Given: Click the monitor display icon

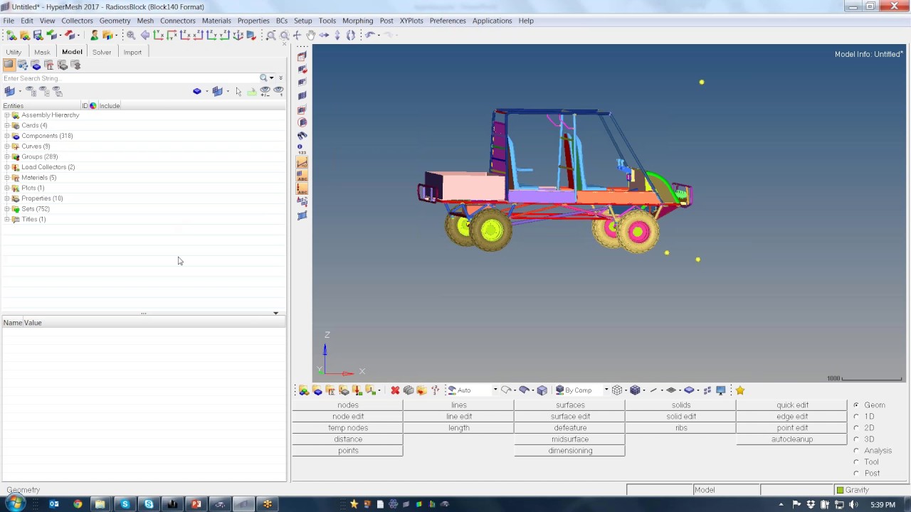Looking at the screenshot, I should (721, 390).
